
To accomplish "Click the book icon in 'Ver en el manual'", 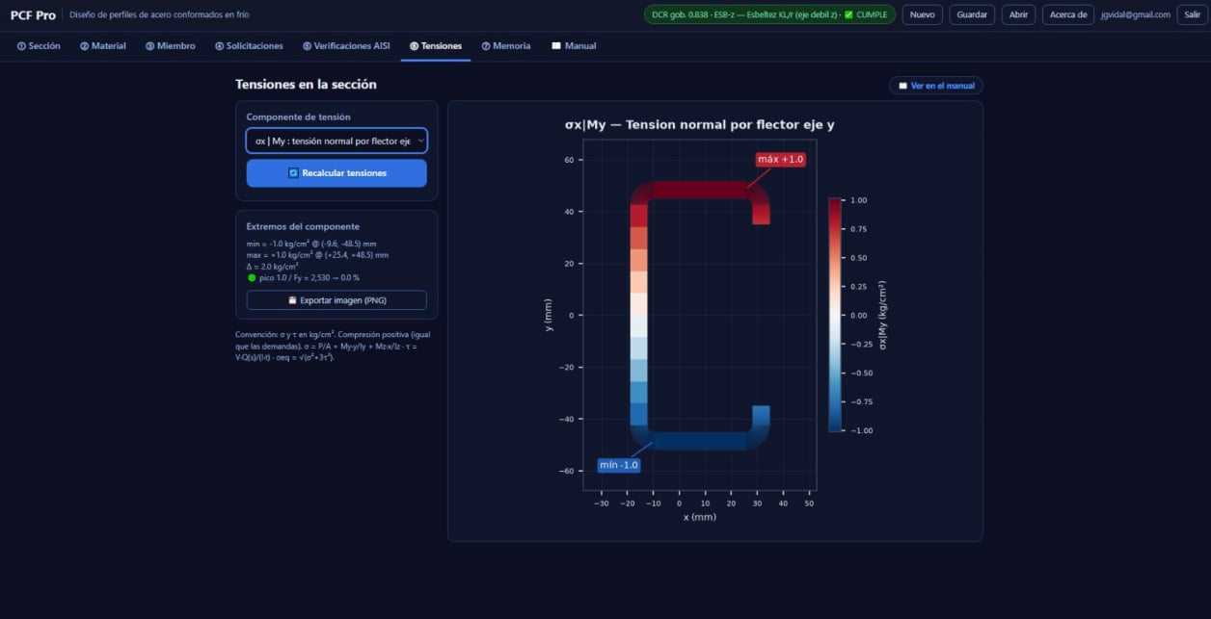I will point(902,86).
